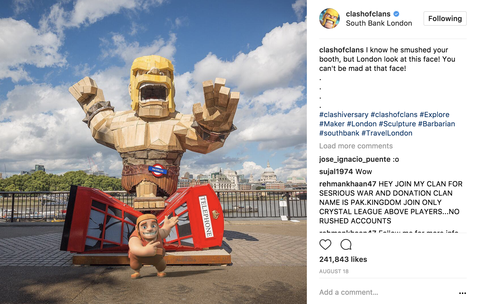Like the post with the heart icon
Image resolution: width=477 pixels, height=304 pixels.
325,244
